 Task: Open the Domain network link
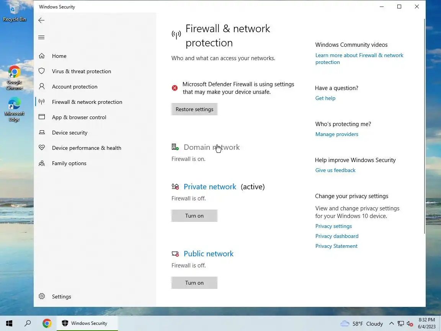(211, 147)
